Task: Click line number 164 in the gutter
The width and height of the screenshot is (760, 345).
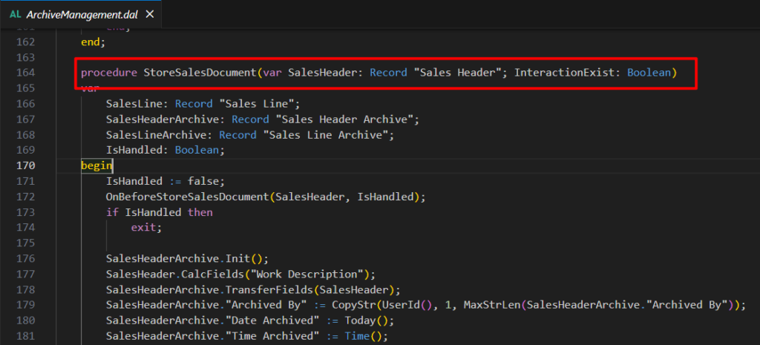Action: [25, 73]
